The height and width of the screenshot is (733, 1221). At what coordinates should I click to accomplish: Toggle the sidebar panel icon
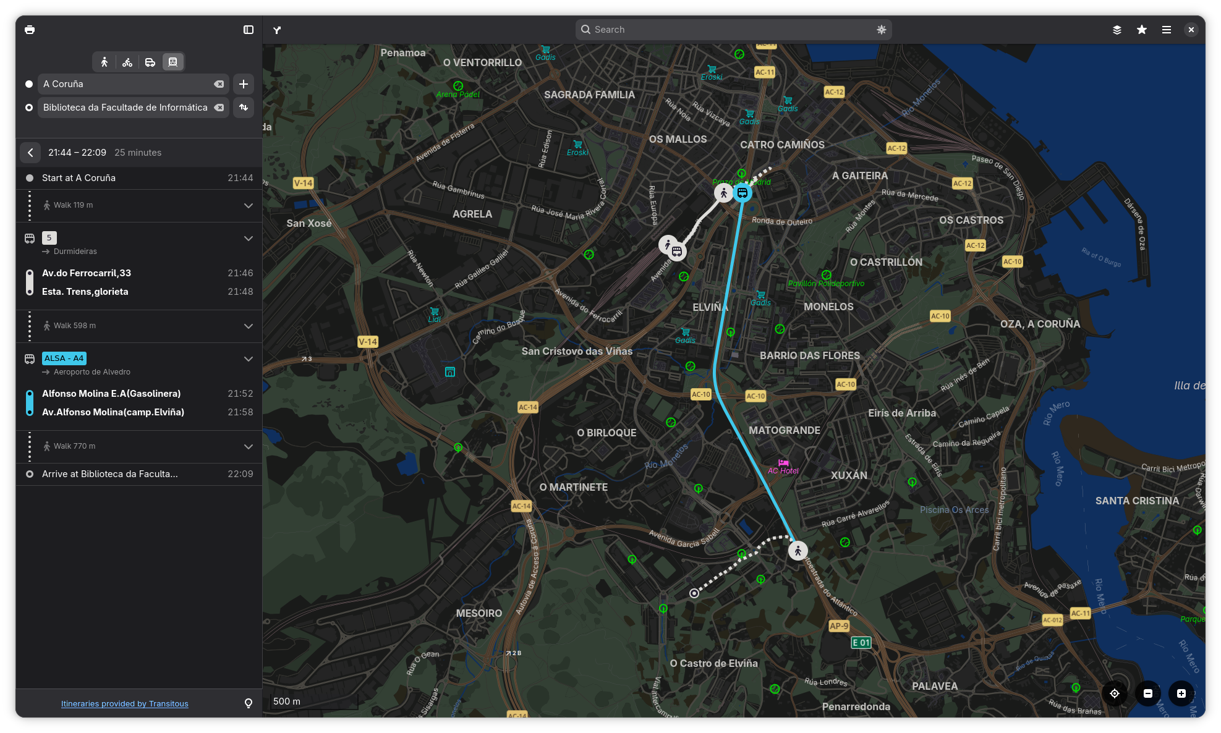coord(249,30)
